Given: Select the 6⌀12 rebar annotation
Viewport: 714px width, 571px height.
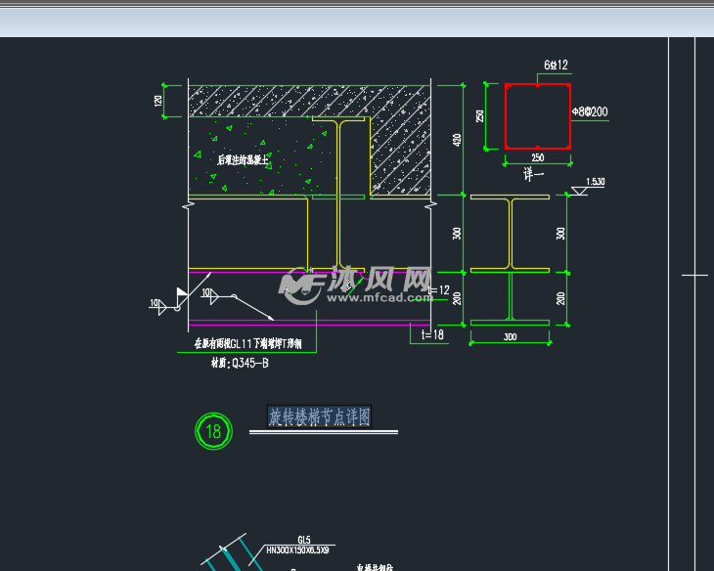Looking at the screenshot, I should (556, 66).
